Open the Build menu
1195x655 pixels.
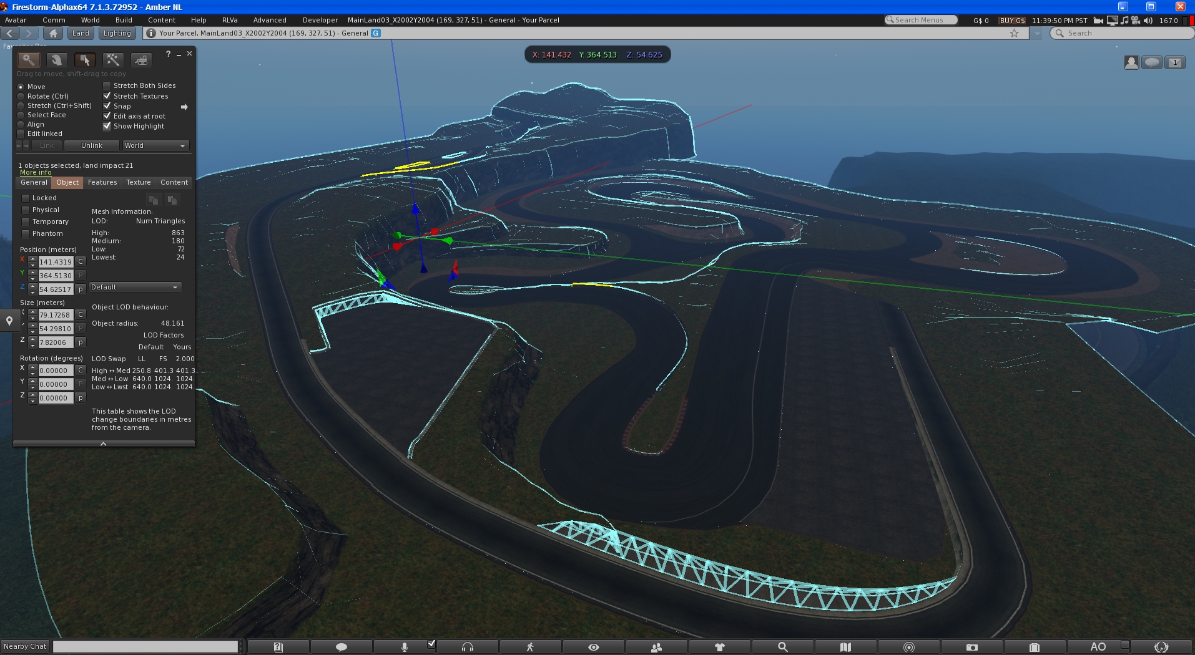tap(124, 20)
